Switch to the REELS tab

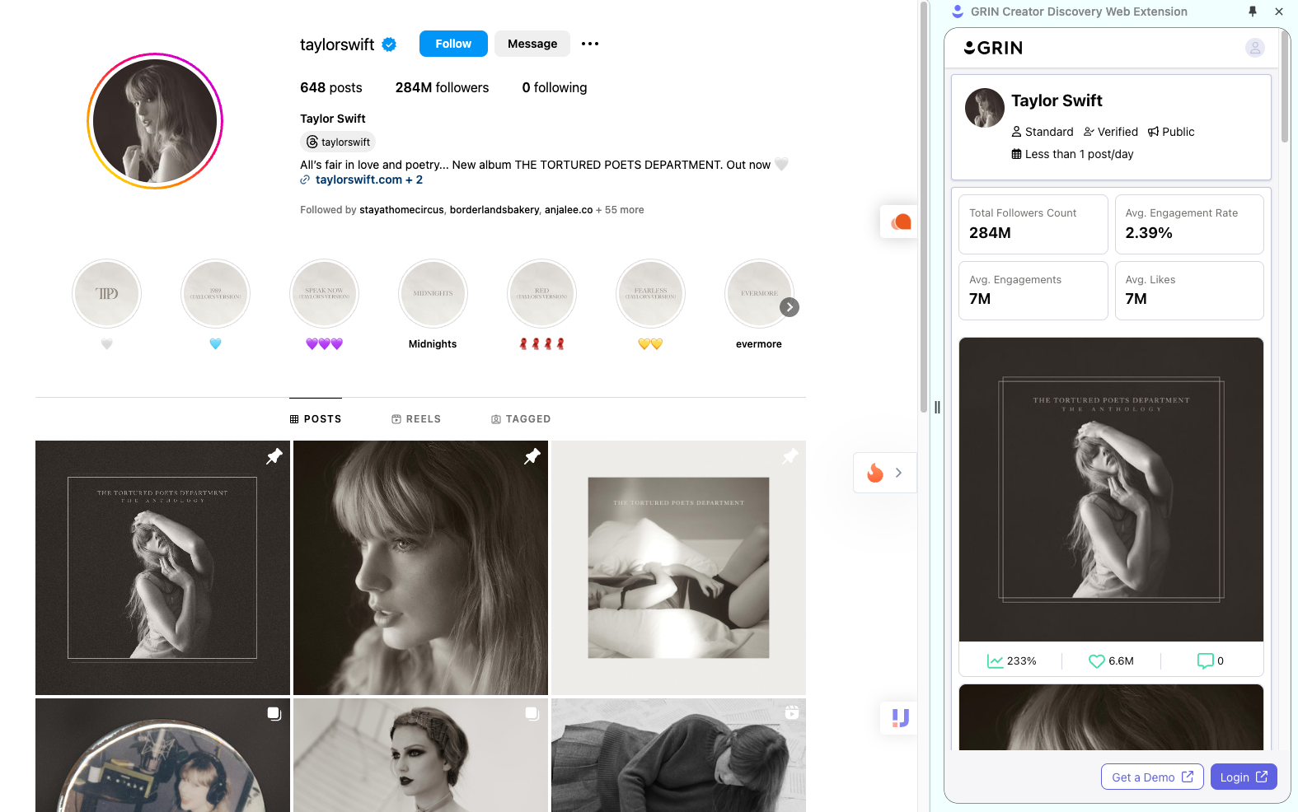click(416, 419)
